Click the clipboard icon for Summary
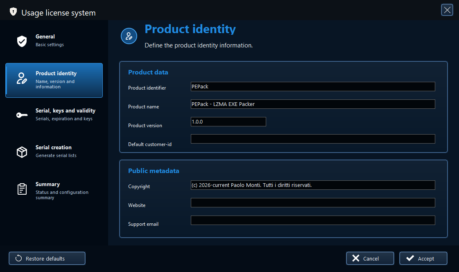The height and width of the screenshot is (272, 459). [x=22, y=189]
